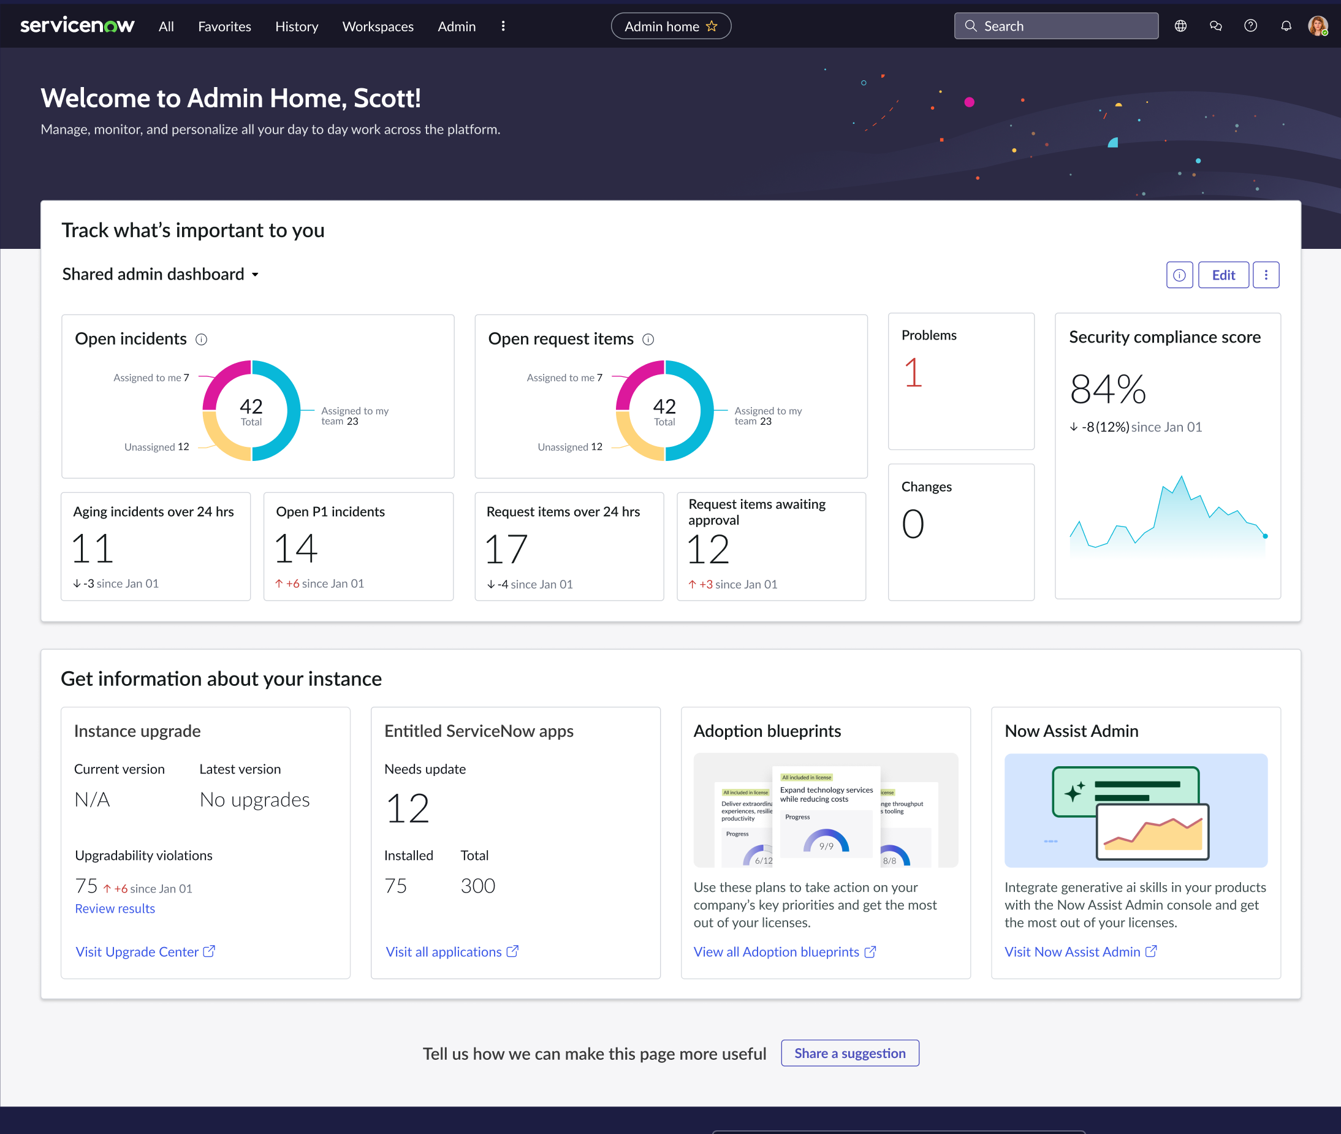Open the Workspaces menu

[x=378, y=26]
